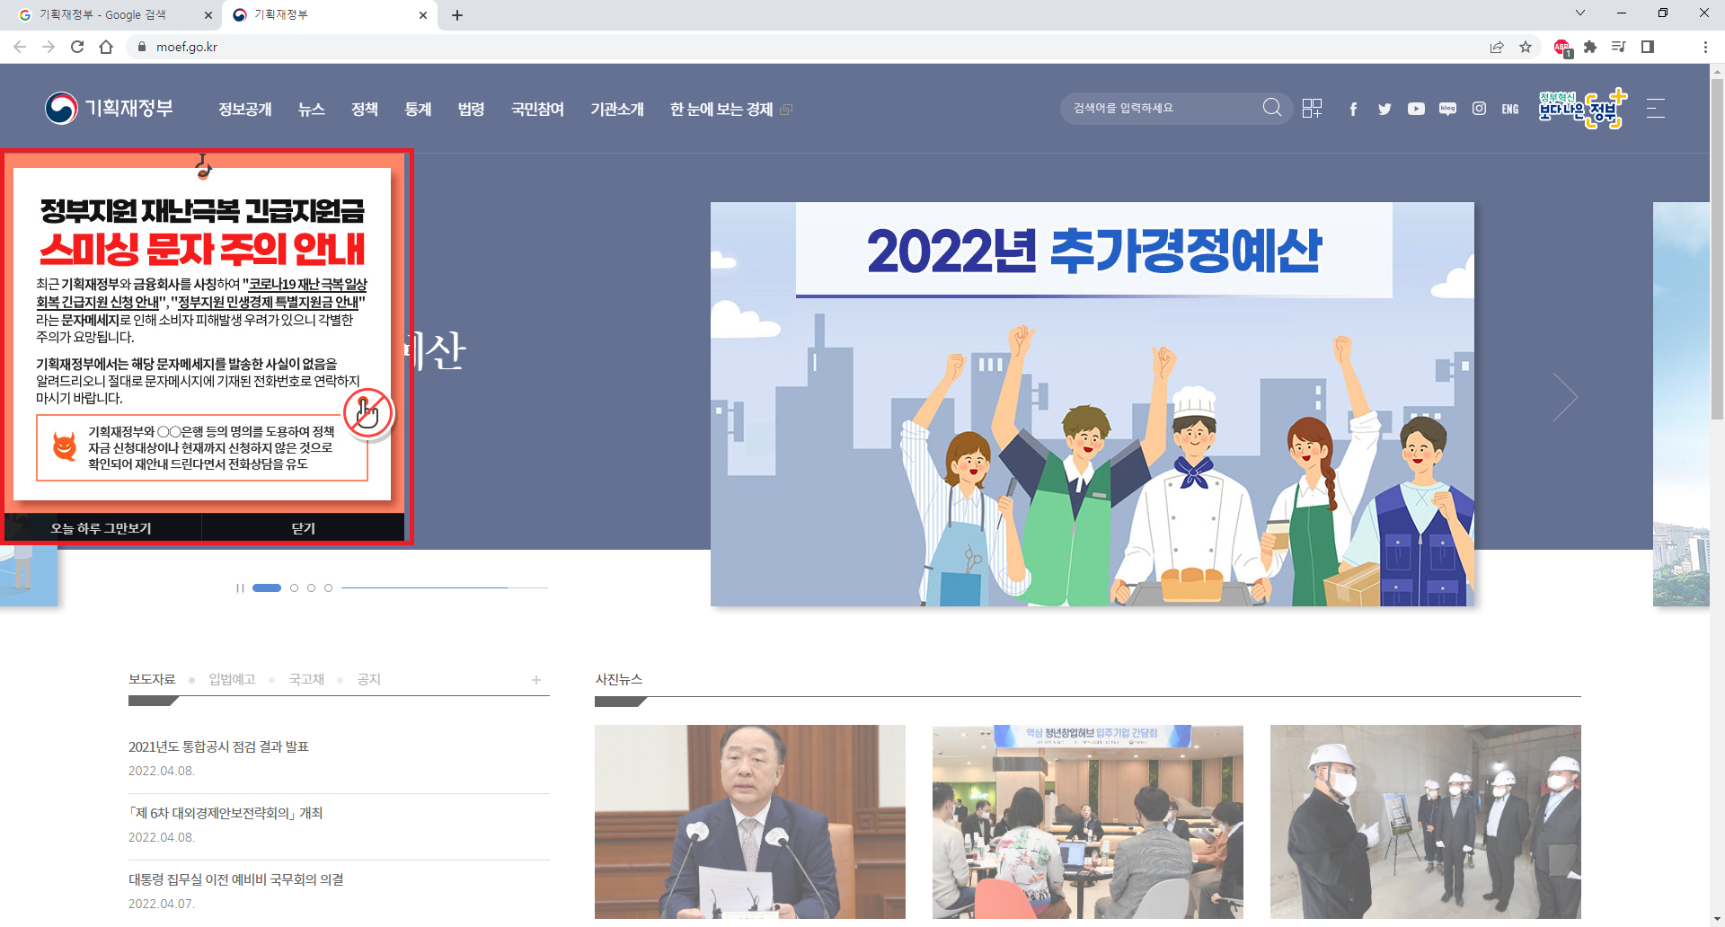Click the slideshow progress bar
Viewport: 1725px width, 927px height.
point(445,587)
